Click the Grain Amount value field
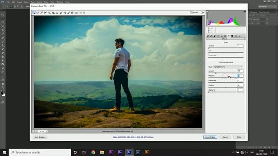This screenshot has height=156, width=278. 240,46
